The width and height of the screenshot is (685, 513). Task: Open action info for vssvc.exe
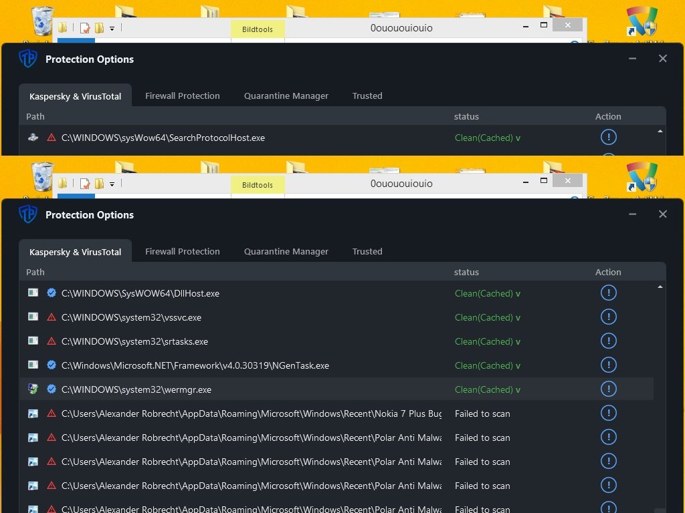click(609, 317)
